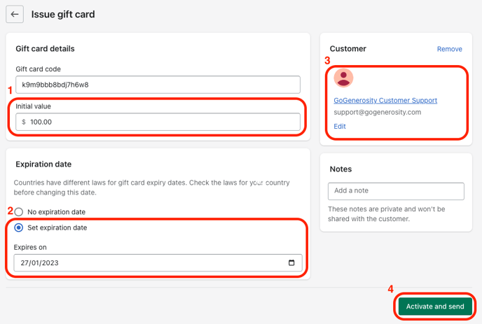Click the Notes section heading
The width and height of the screenshot is (482, 324).
pos(340,169)
